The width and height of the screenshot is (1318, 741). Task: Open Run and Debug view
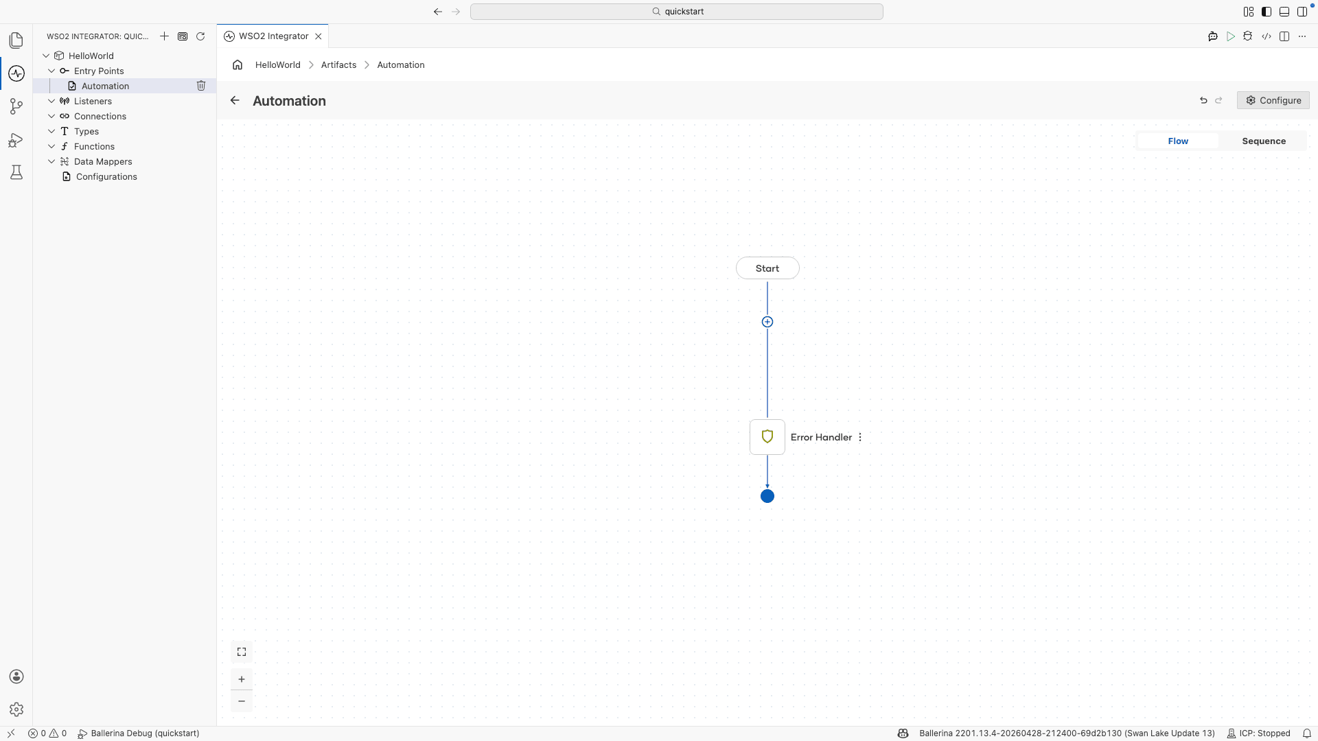click(x=16, y=140)
